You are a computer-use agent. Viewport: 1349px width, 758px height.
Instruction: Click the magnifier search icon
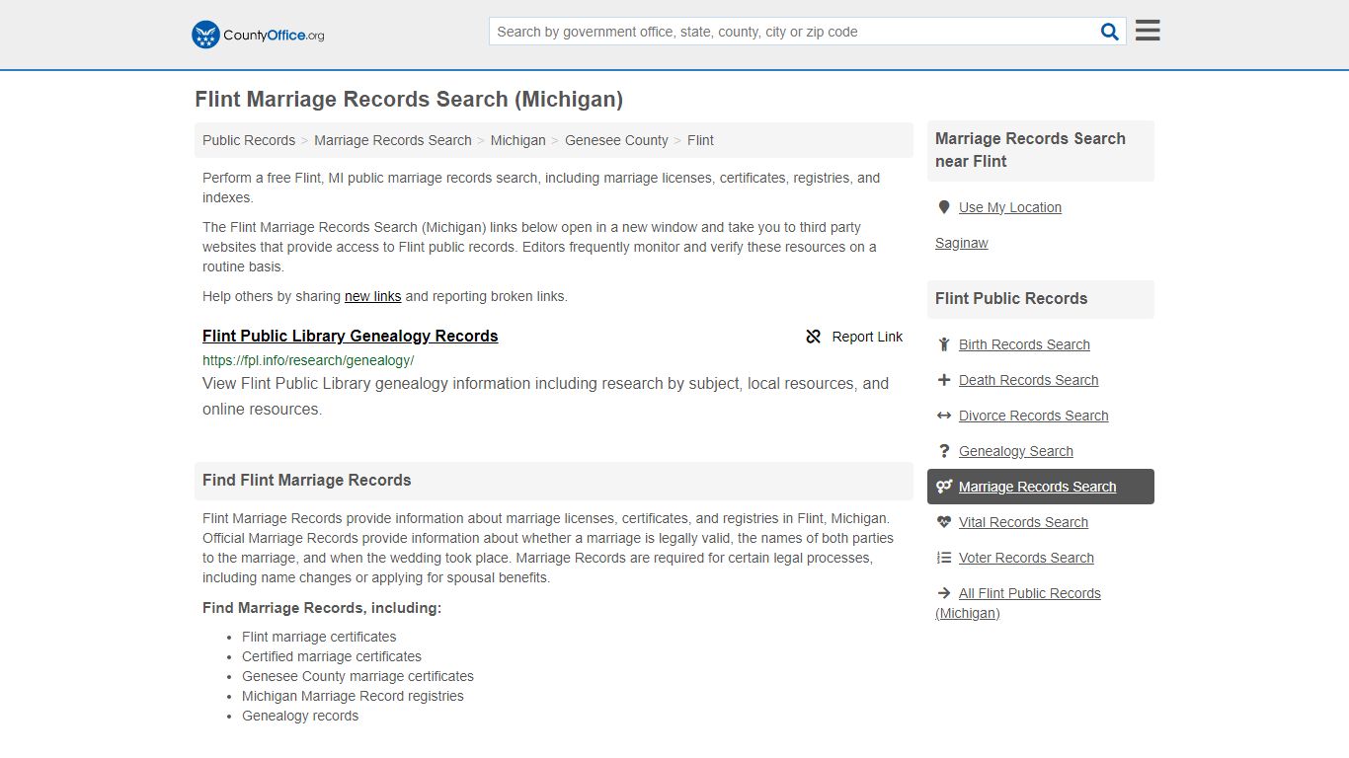[x=1110, y=32]
